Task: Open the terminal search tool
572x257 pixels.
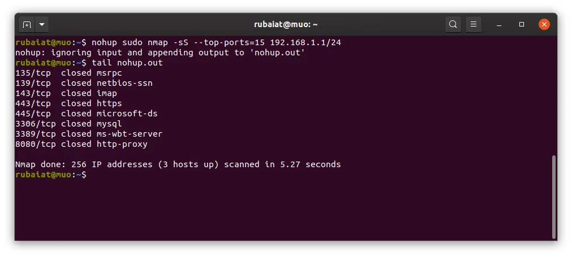Action: tap(453, 24)
